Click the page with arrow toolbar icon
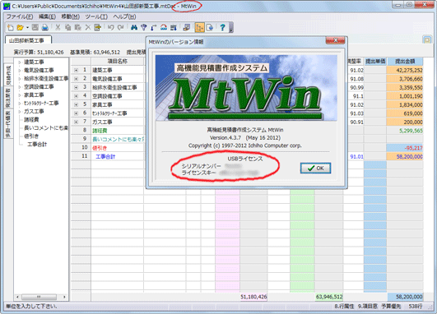Screen dimensions: 437x314 [210, 27]
